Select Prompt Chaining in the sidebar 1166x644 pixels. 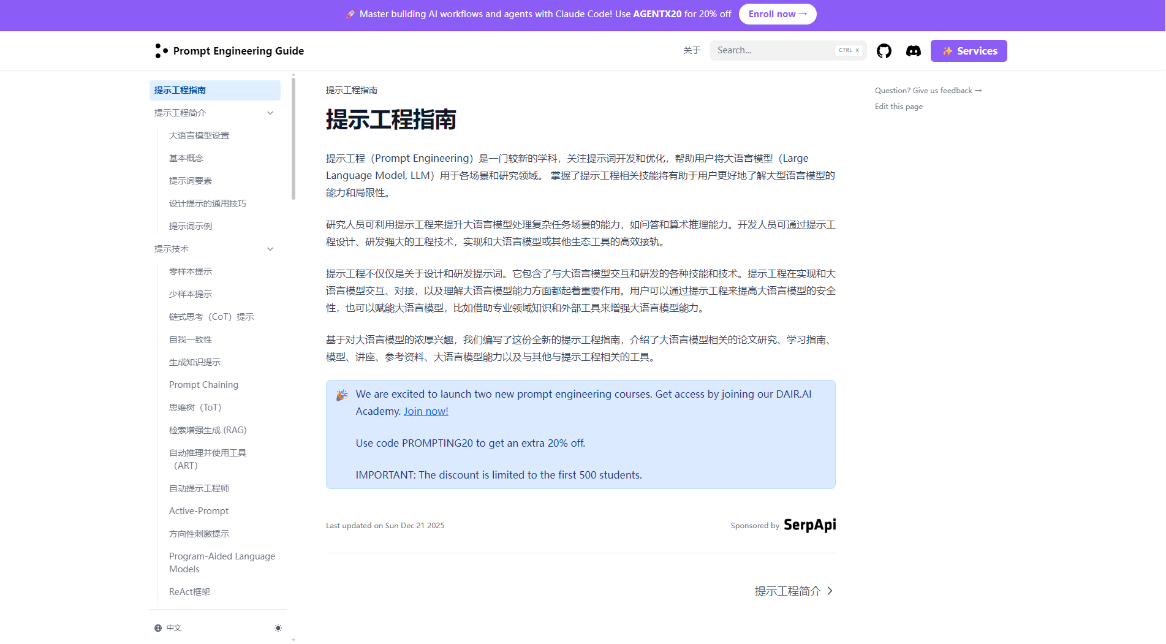203,384
